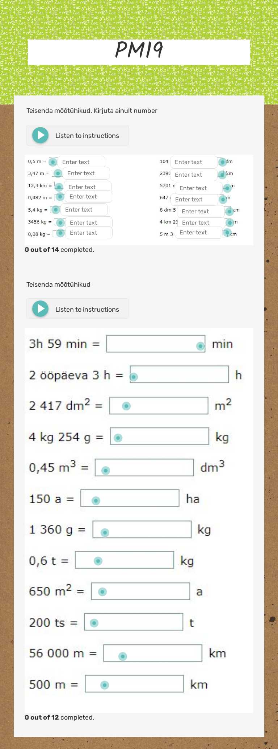Viewport: 278px width, 749px height.
Task: Click the PM19 title banner
Action: pos(139,51)
